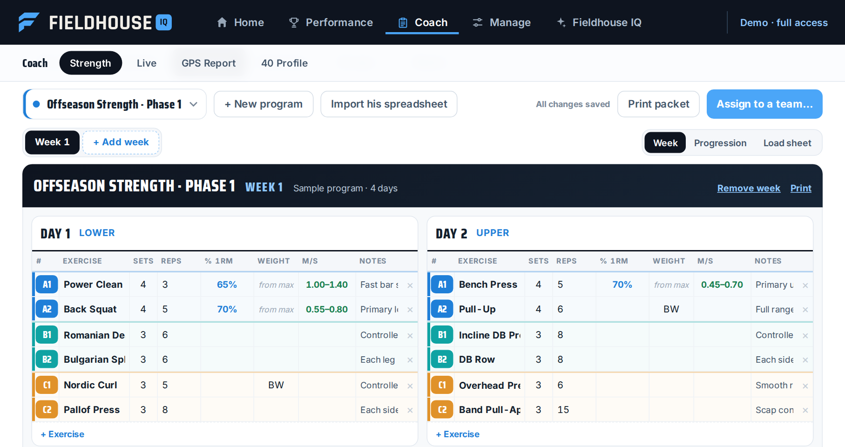This screenshot has width=845, height=447.
Task: Edit Power Clean 65% 1RM value
Action: pos(227,284)
